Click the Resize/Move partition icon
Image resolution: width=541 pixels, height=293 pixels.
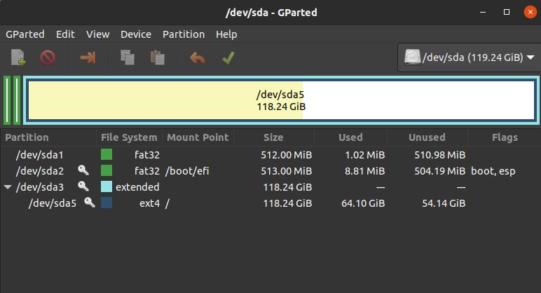tap(88, 58)
